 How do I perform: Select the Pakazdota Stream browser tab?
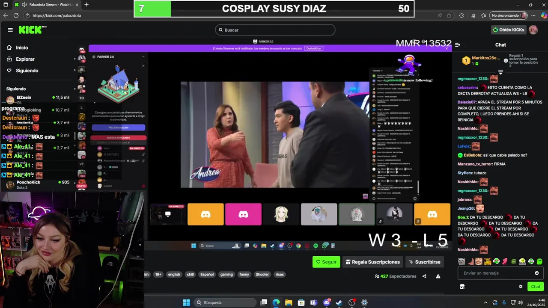click(46, 5)
